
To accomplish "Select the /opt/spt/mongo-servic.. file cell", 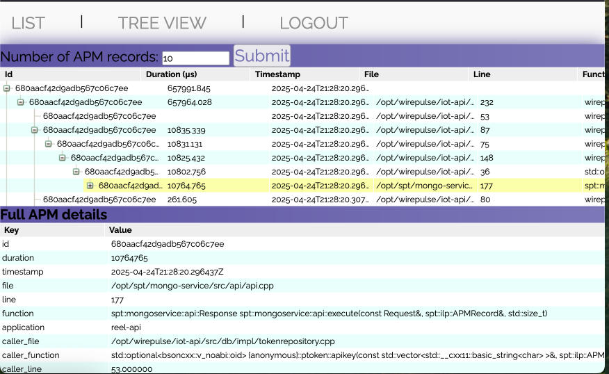I will [x=424, y=186].
